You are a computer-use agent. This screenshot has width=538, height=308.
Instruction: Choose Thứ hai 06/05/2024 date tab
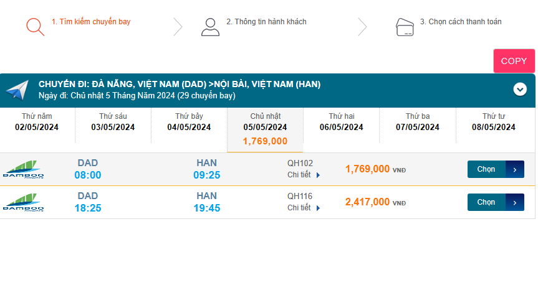(341, 122)
